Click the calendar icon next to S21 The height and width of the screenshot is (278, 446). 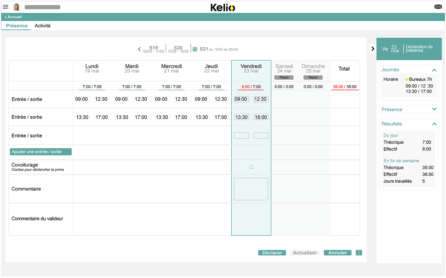(195, 49)
